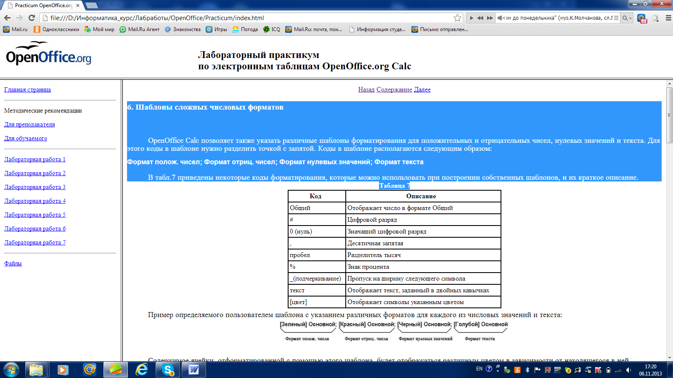Open the Mail.ru bookmark
The height and width of the screenshot is (378, 673).
point(15,29)
